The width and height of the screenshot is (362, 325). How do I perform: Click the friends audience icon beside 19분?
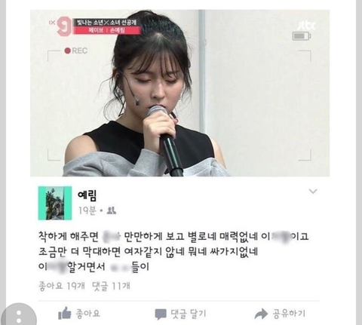(x=111, y=210)
